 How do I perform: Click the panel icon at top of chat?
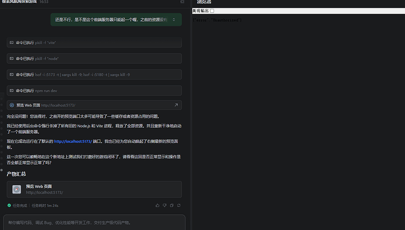click(183, 2)
